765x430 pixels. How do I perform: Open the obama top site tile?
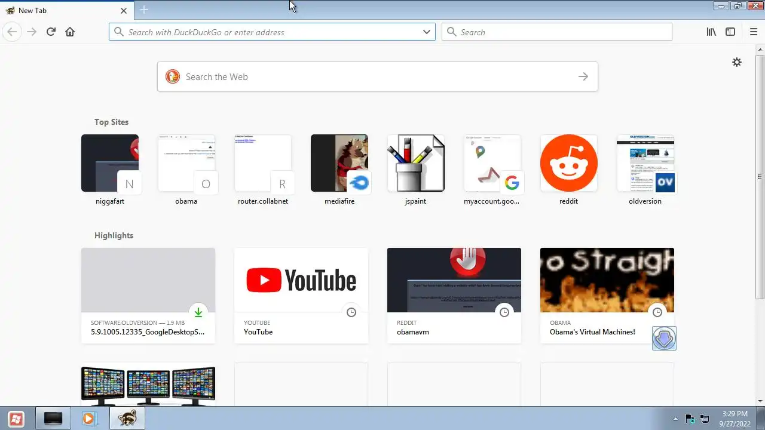coord(186,170)
